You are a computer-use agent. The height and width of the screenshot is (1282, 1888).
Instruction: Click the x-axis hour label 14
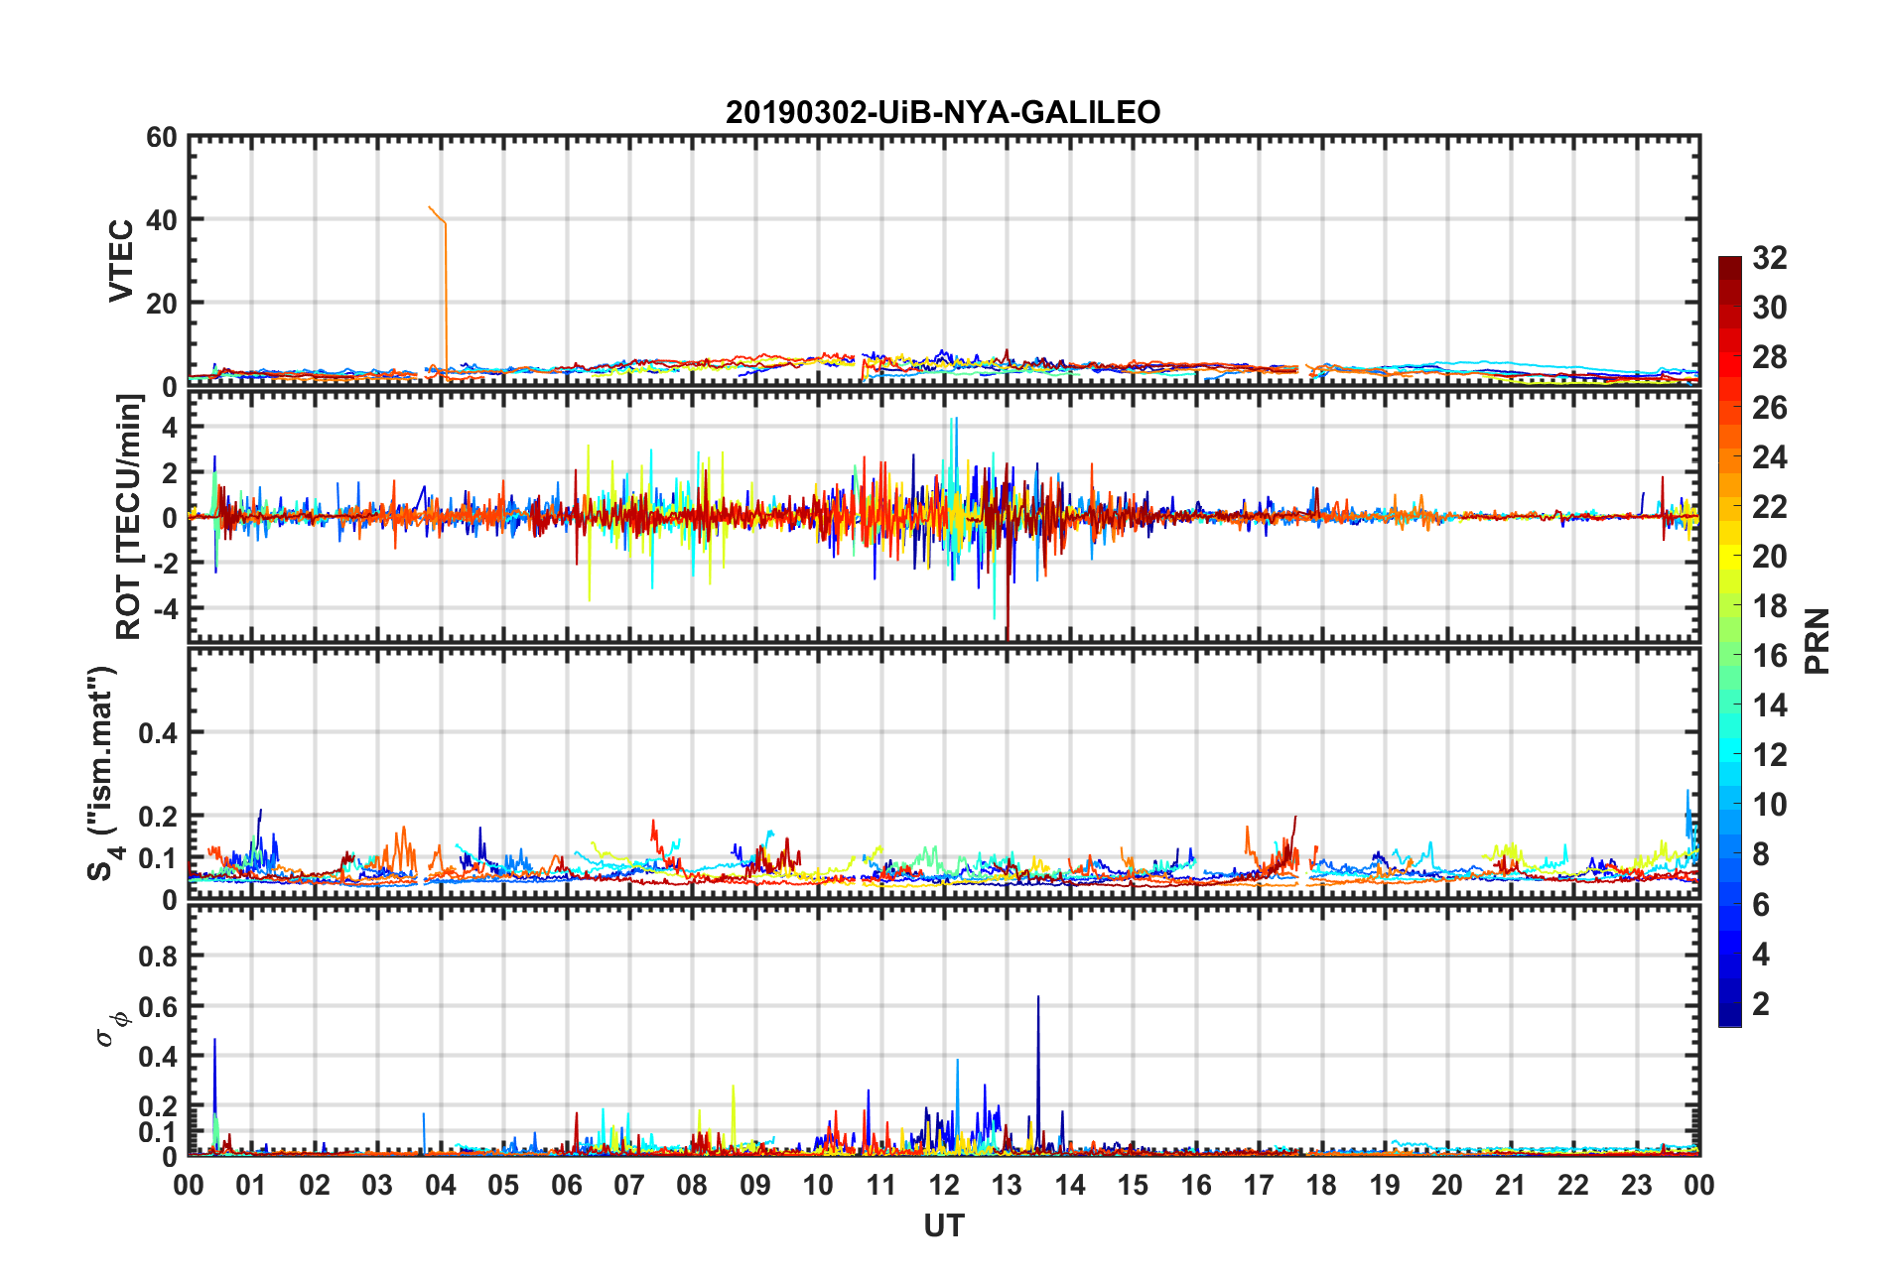point(1070,1186)
